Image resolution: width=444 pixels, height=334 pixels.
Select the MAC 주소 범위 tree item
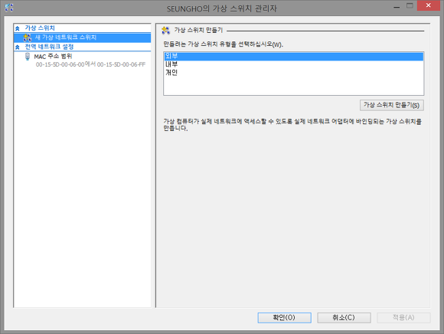pos(53,57)
